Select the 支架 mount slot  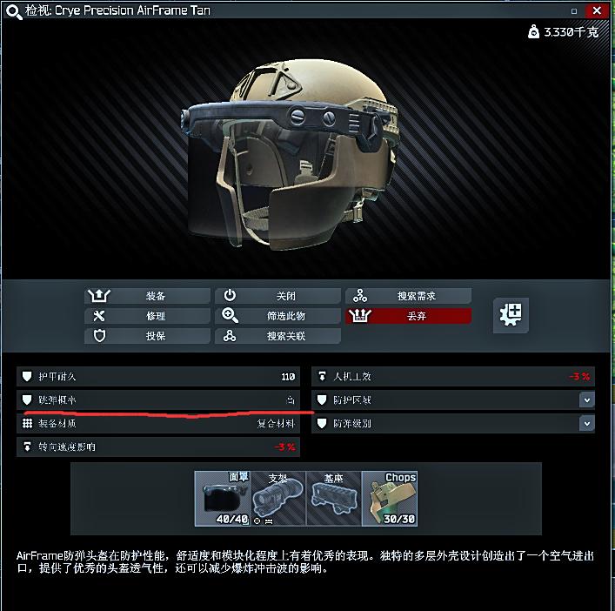point(278,499)
